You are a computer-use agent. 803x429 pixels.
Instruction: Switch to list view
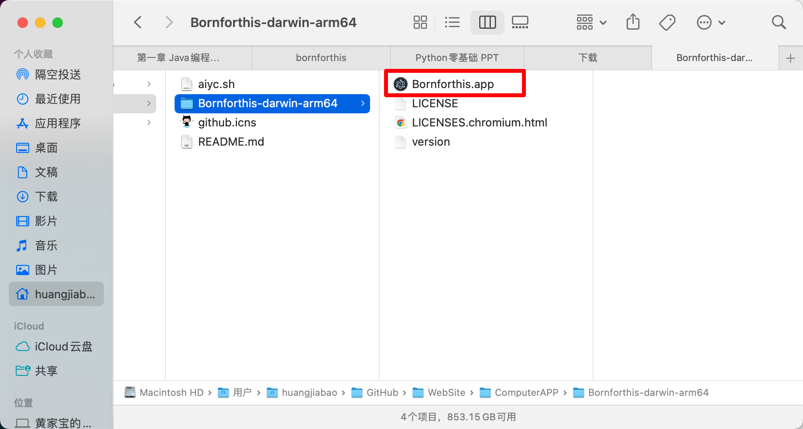[x=452, y=22]
